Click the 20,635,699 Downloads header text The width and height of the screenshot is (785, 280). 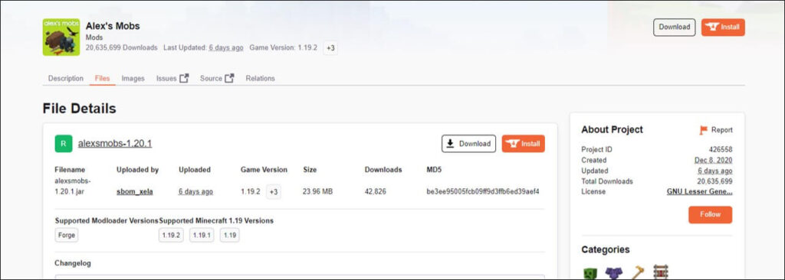click(121, 47)
